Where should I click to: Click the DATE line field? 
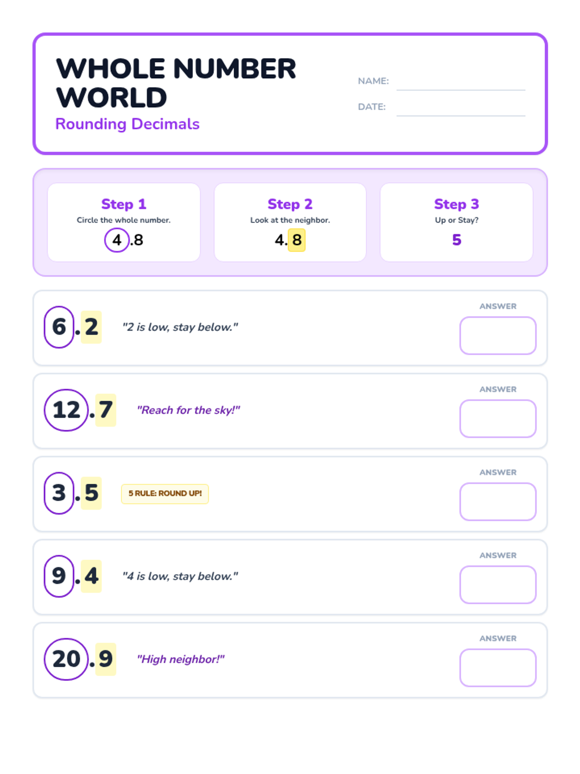461,107
